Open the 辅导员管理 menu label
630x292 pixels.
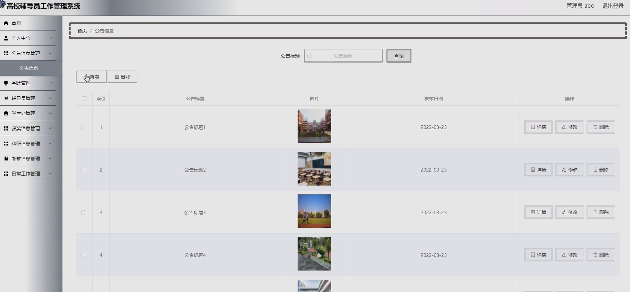23,98
